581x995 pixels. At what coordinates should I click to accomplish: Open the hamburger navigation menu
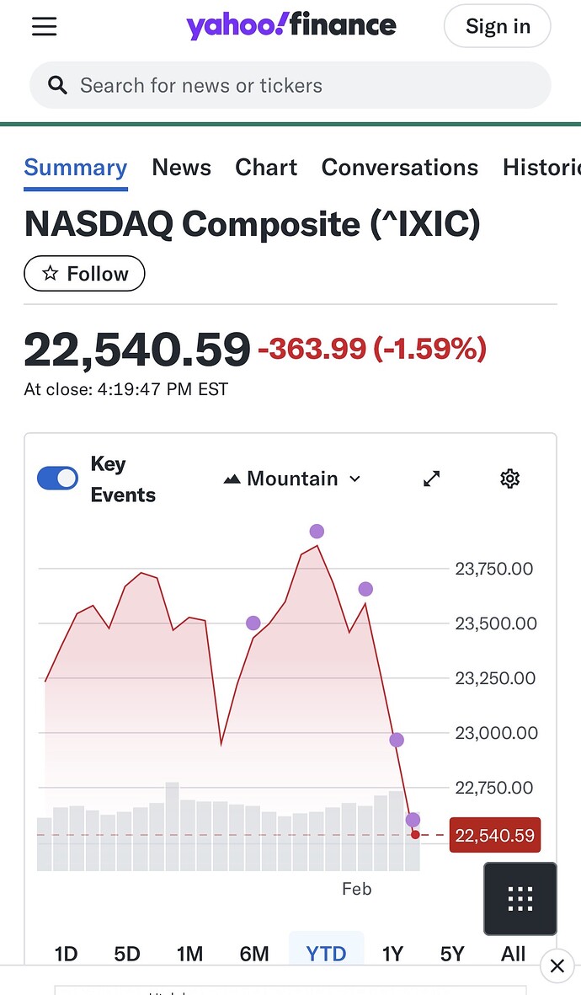pyautogui.click(x=45, y=26)
